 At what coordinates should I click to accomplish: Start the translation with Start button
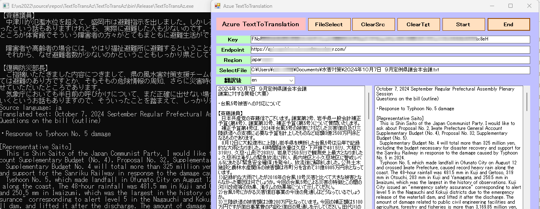[x=463, y=24]
